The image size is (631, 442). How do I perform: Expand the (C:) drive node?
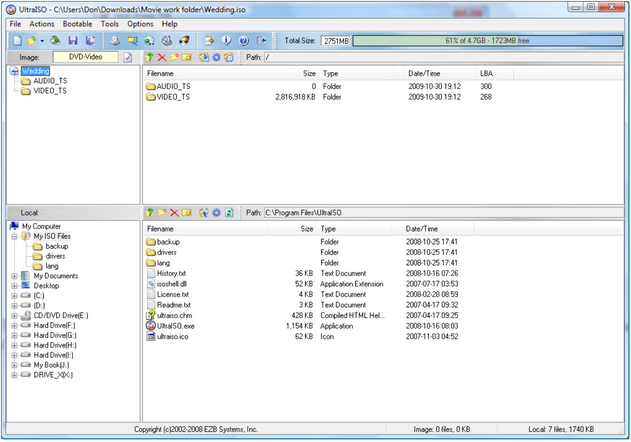pyautogui.click(x=15, y=296)
